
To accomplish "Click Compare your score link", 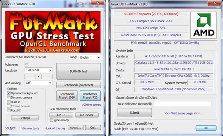I will click(x=151, y=21).
